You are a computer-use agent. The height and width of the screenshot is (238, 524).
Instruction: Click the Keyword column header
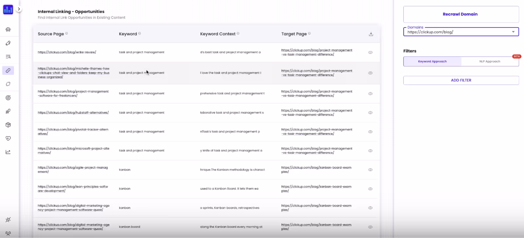(128, 34)
